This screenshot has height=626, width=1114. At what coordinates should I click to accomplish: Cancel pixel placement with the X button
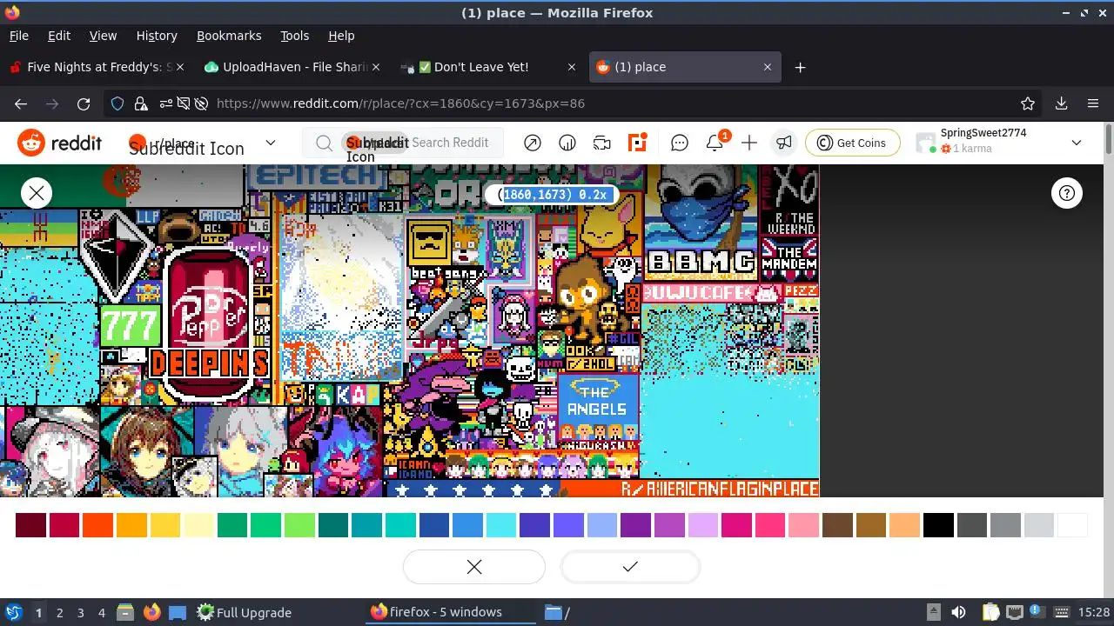tap(474, 567)
